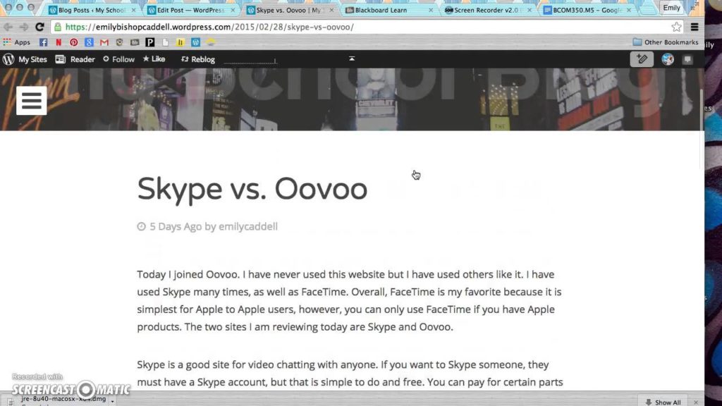Click the browser back arrow

click(8, 27)
